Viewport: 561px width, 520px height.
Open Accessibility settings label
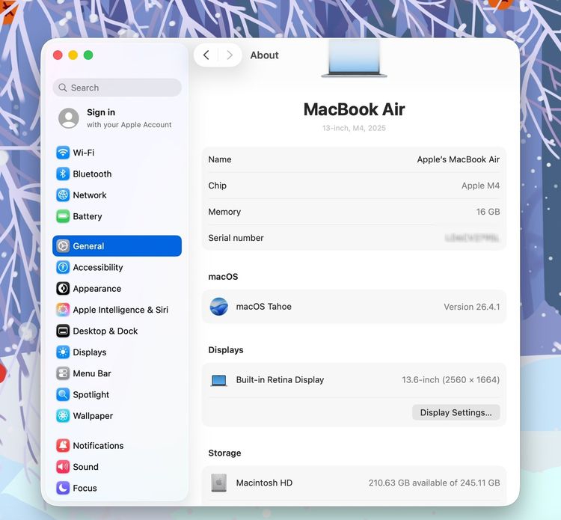[98, 267]
